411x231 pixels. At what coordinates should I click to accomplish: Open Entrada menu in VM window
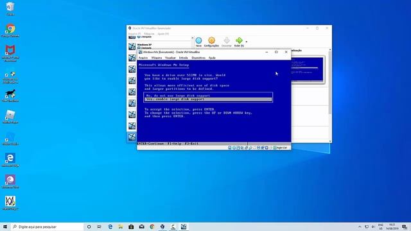(183, 58)
